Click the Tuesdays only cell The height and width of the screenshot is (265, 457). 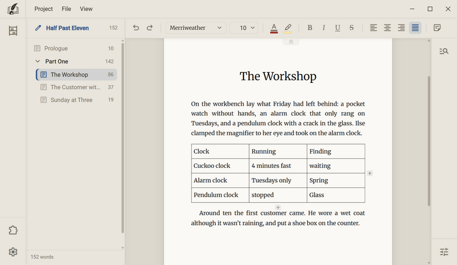pyautogui.click(x=278, y=180)
